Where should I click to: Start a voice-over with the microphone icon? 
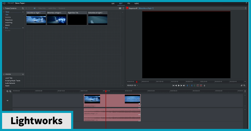coord(204,86)
